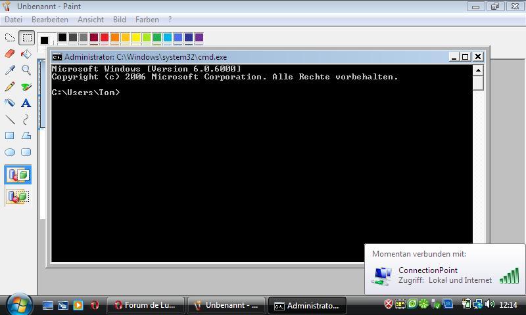Switch to Forum de Lu... taskbar button
Screen dimensions: 526x315
[145, 305]
